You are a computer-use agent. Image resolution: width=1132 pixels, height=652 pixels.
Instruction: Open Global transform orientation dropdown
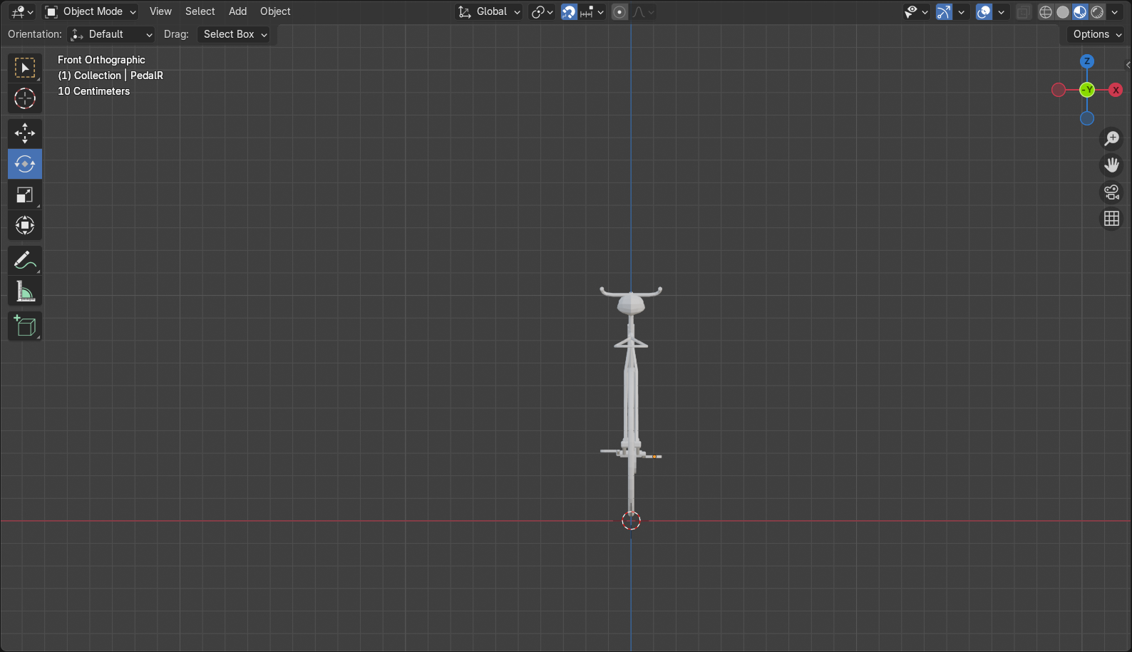489,11
